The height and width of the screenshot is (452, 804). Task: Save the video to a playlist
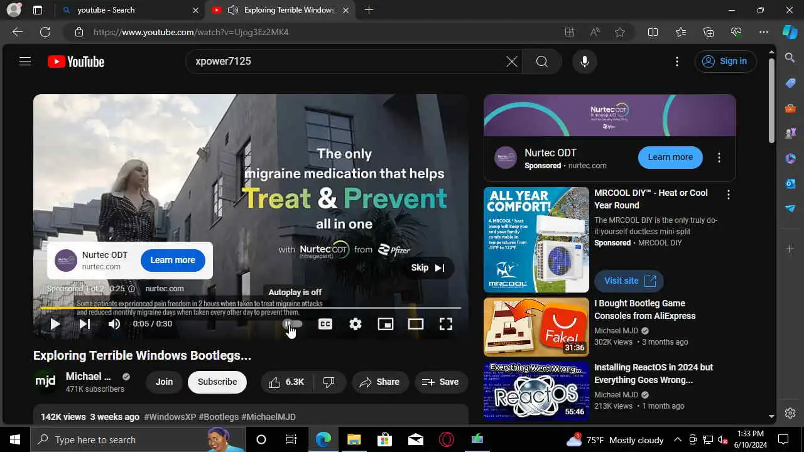[x=441, y=382]
